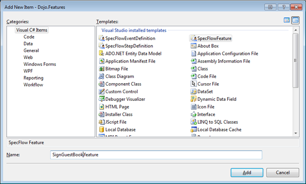Select the Component Class icon
306x184 pixels.
(x=102, y=84)
